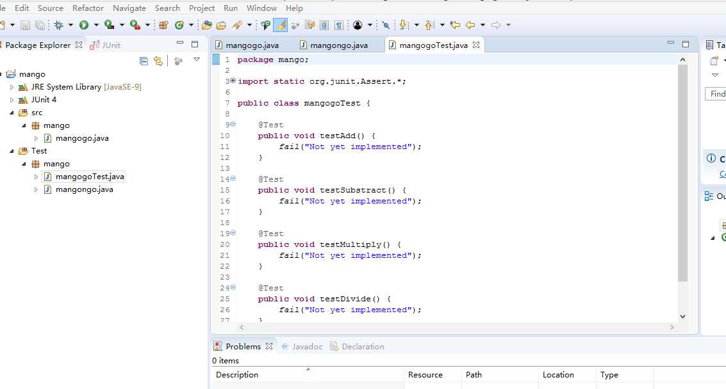Screen dimensions: 726x389
Task: Click the Path column header
Action: tap(500, 375)
